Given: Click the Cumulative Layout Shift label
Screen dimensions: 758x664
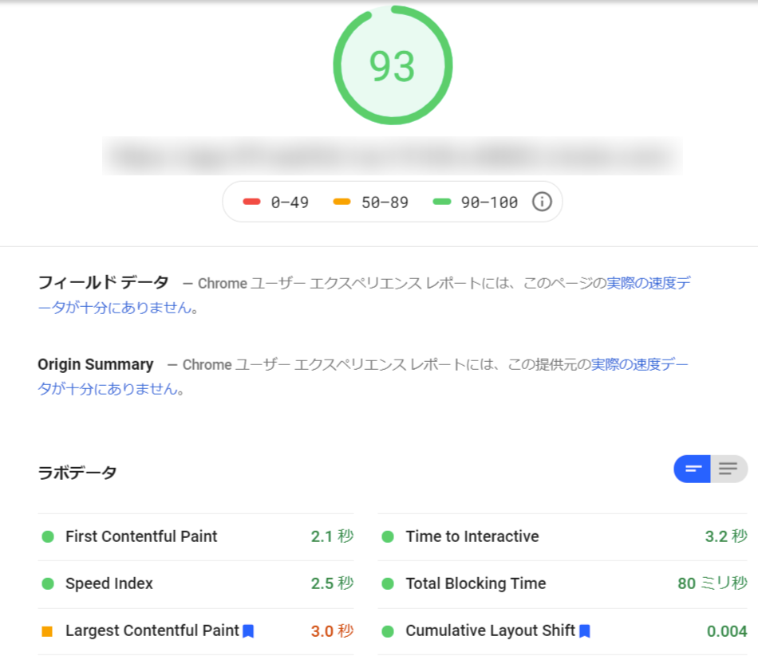Looking at the screenshot, I should (490, 631).
